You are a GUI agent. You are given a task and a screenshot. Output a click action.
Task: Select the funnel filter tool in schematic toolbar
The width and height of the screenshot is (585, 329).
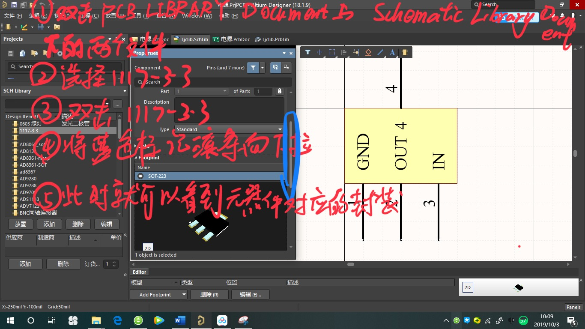coord(308,52)
